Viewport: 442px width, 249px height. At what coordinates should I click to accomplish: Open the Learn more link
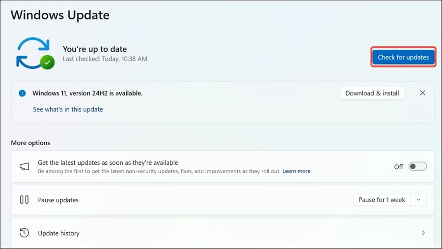pos(296,171)
